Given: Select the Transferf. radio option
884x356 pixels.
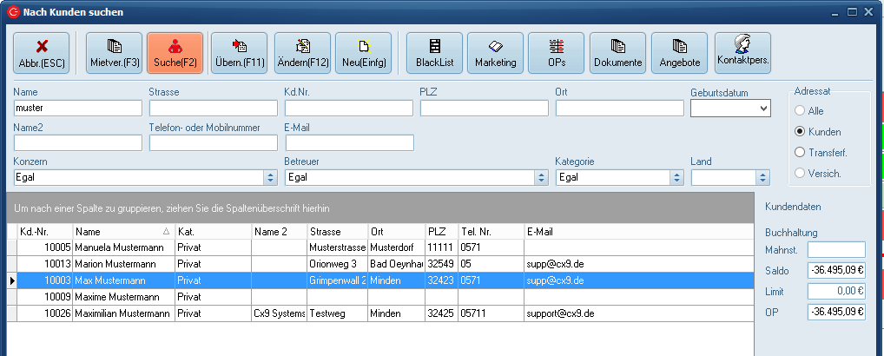Looking at the screenshot, I should tap(800, 153).
